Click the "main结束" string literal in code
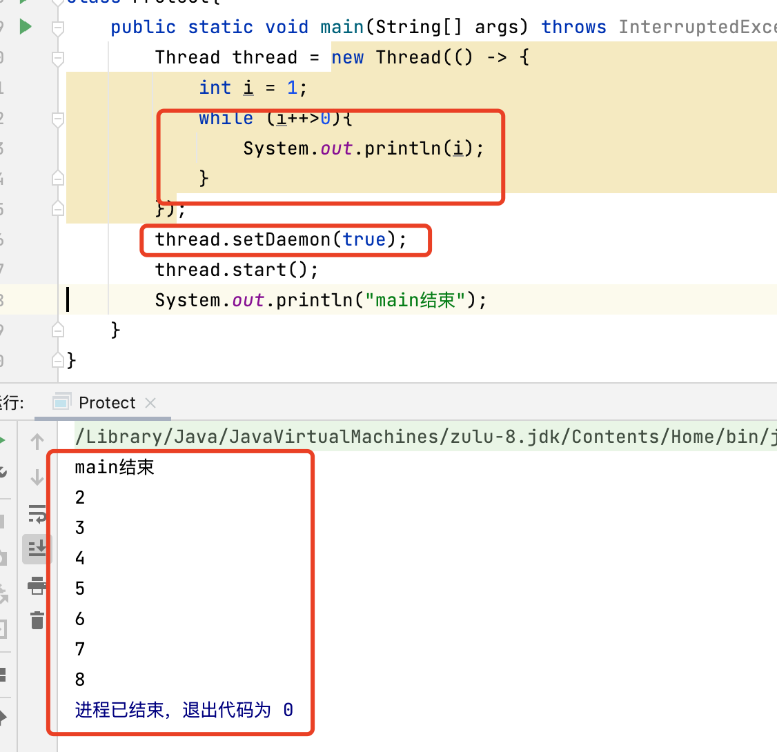Viewport: 777px width, 752px height. pos(415,300)
